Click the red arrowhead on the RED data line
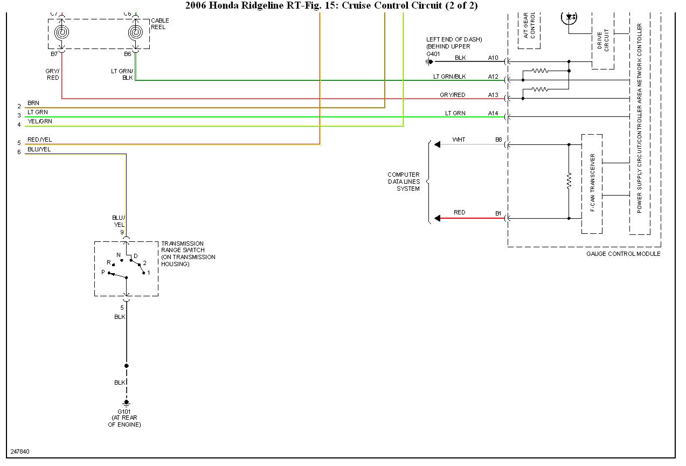Image resolution: width=686 pixels, height=466 pixels. tap(438, 218)
